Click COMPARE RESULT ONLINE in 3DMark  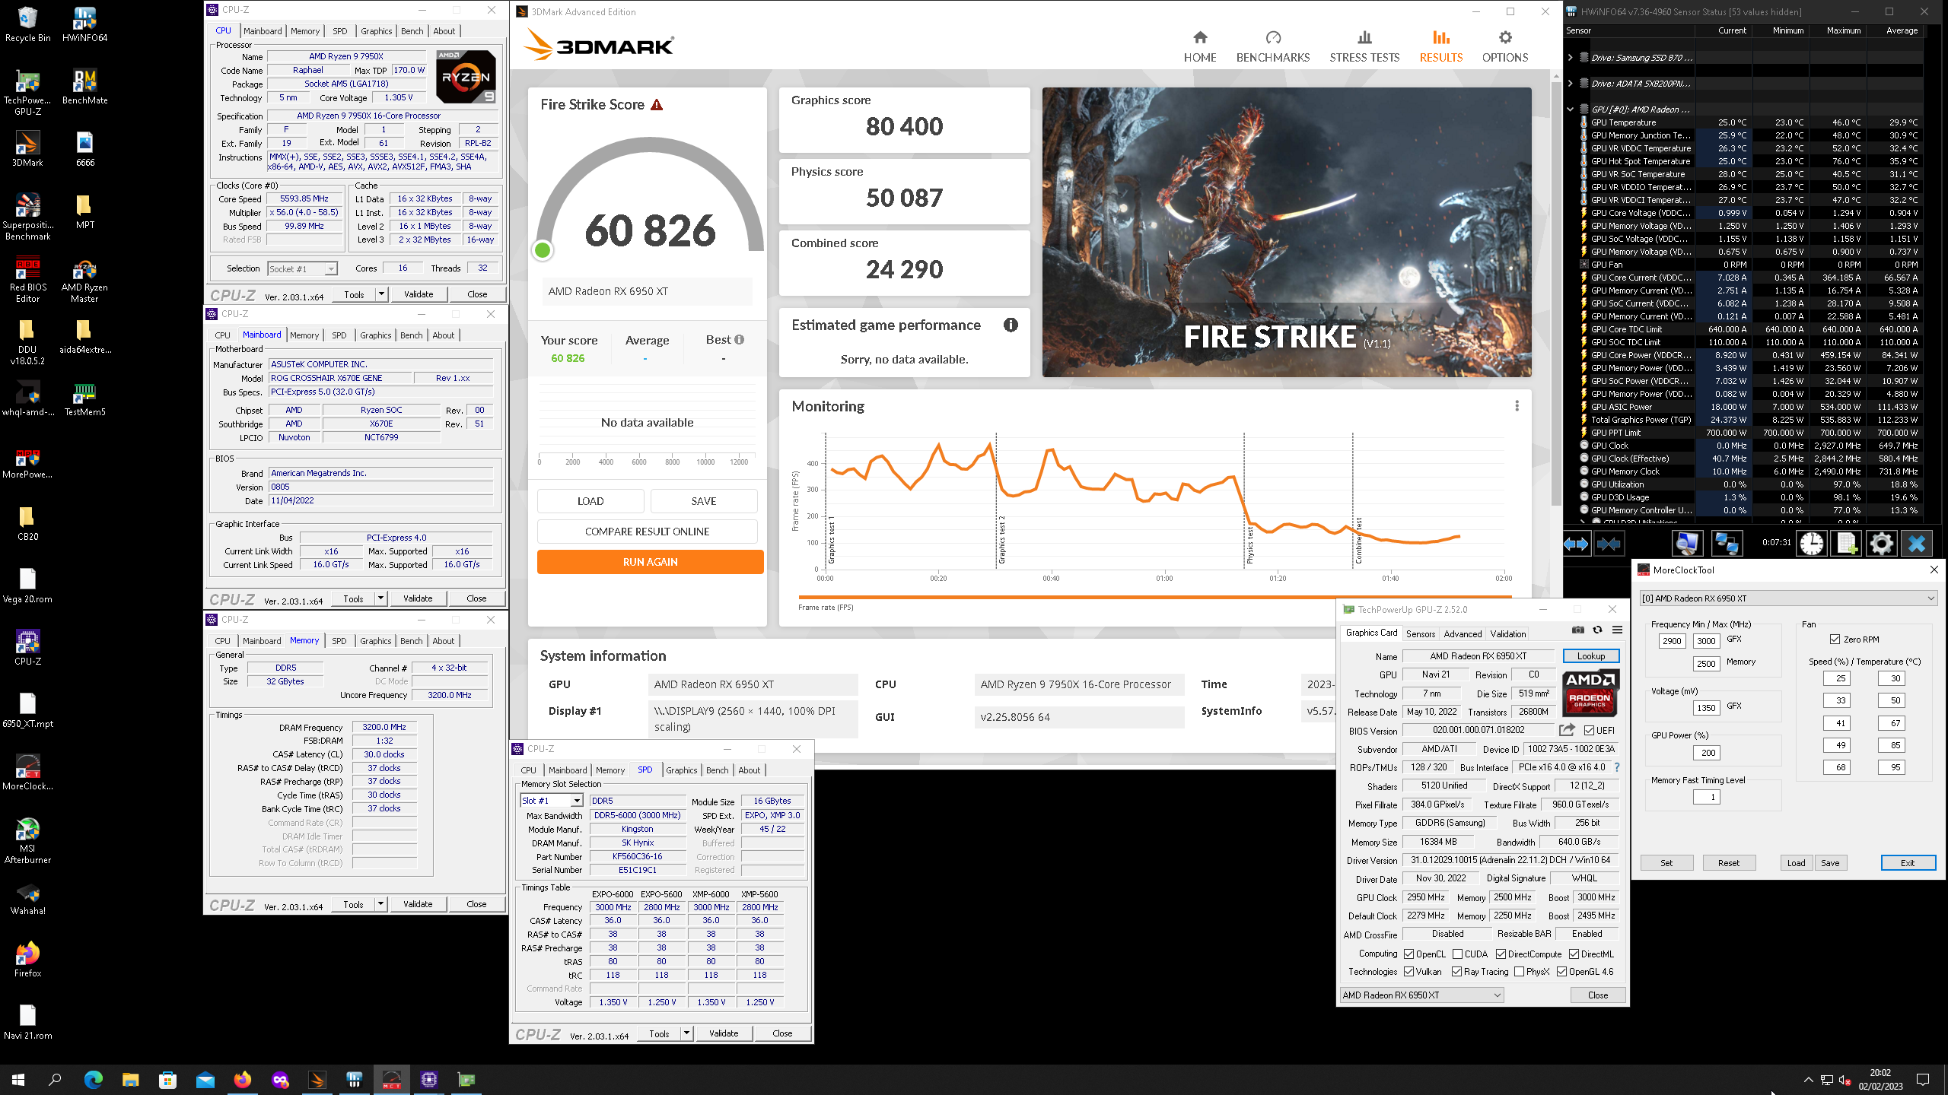click(x=647, y=531)
